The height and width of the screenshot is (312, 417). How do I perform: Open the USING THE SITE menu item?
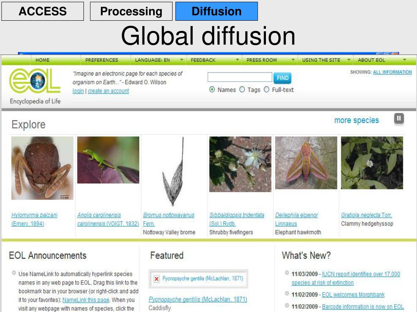pos(321,60)
